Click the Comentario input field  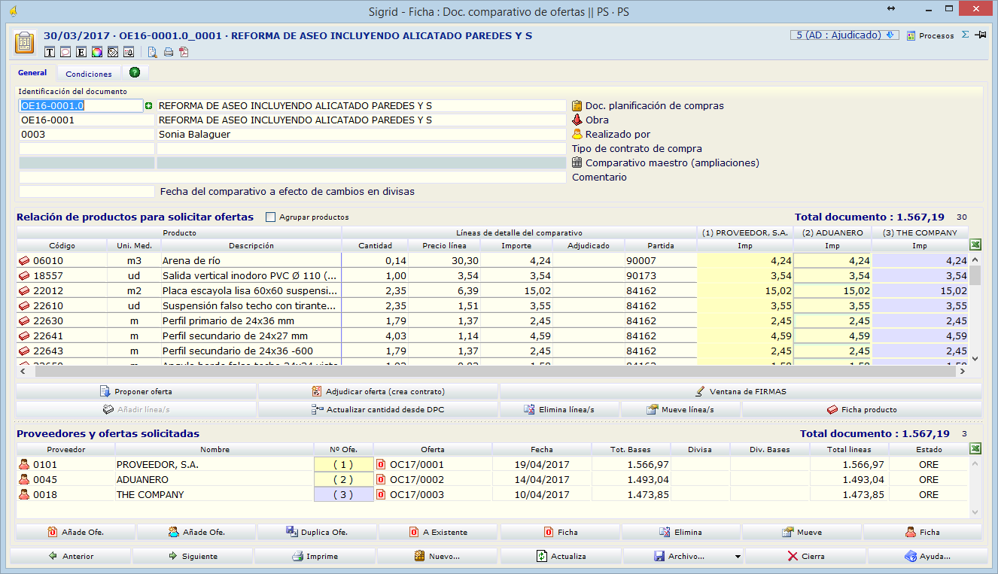pyautogui.click(x=292, y=178)
